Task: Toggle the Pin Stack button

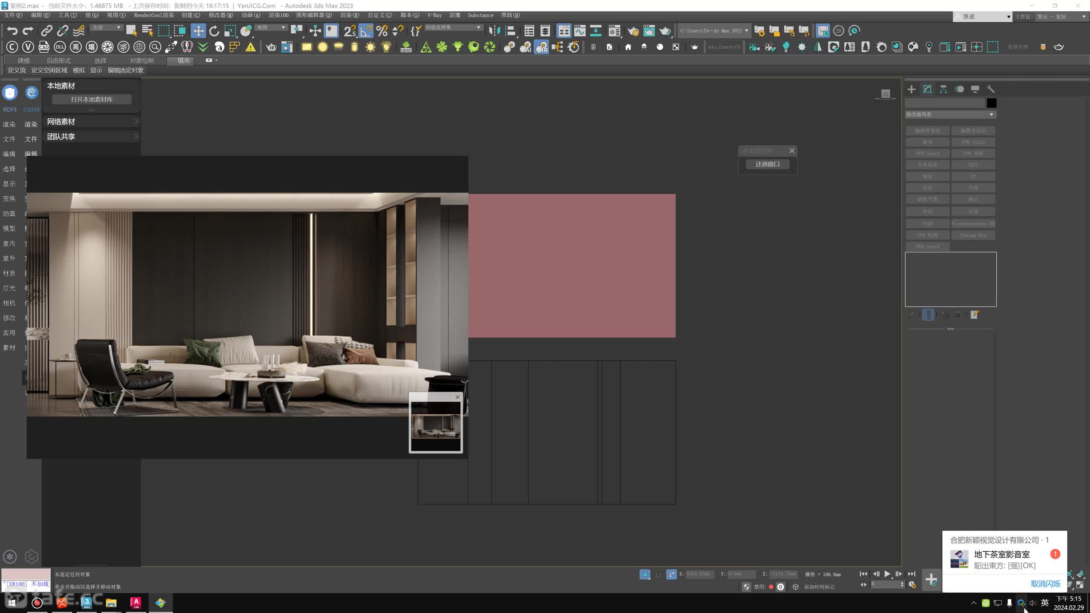Action: click(911, 315)
